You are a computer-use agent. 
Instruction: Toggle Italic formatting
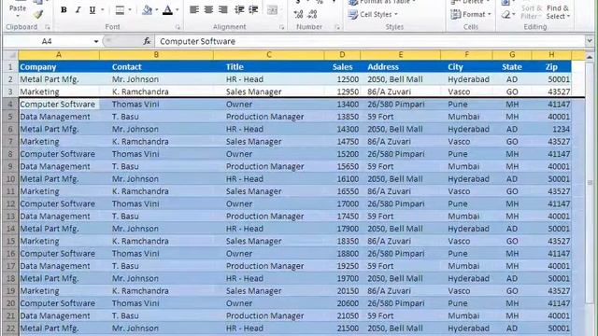click(x=78, y=10)
